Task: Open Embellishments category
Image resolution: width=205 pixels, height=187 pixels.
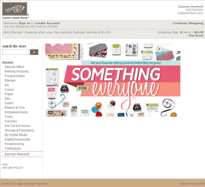Action: (16, 112)
